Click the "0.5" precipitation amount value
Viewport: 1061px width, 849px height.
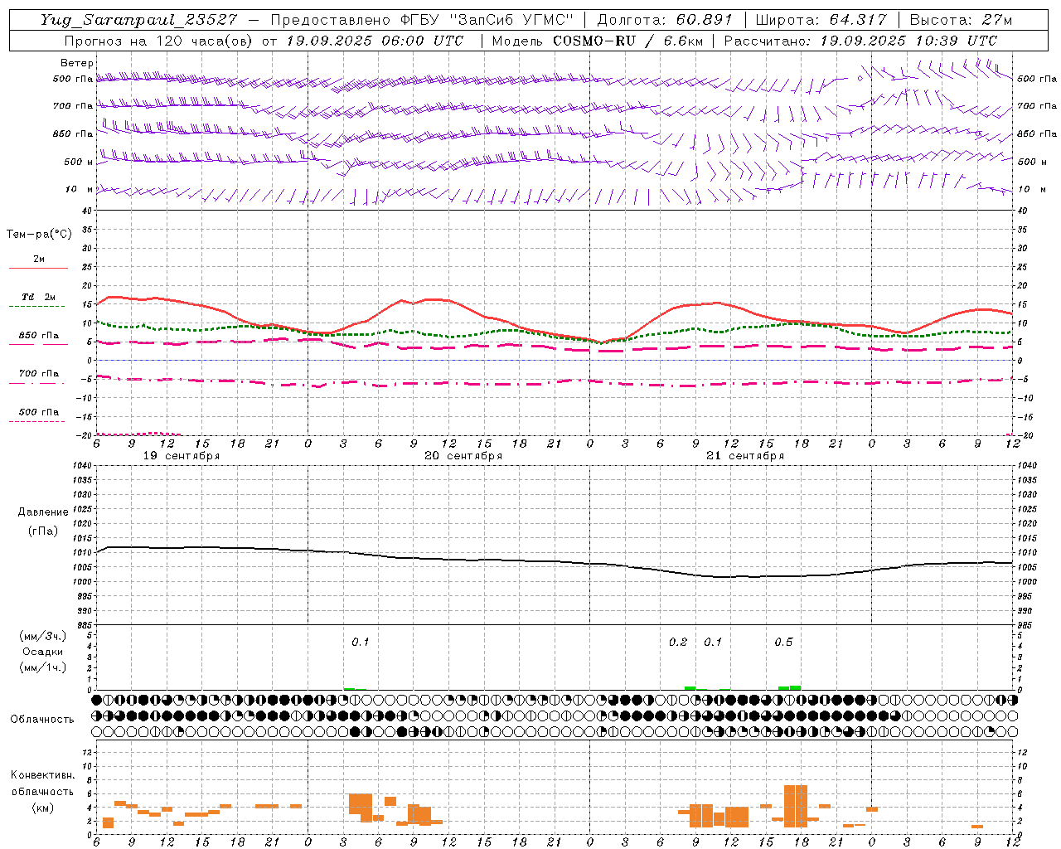(783, 642)
